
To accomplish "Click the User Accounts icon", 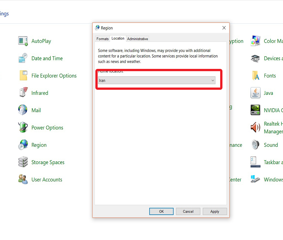I will pyautogui.click(x=23, y=180).
